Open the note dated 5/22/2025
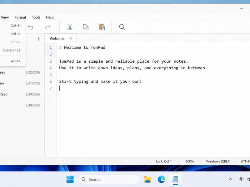This screenshot has width=250, height=187. pyautogui.click(x=21, y=72)
